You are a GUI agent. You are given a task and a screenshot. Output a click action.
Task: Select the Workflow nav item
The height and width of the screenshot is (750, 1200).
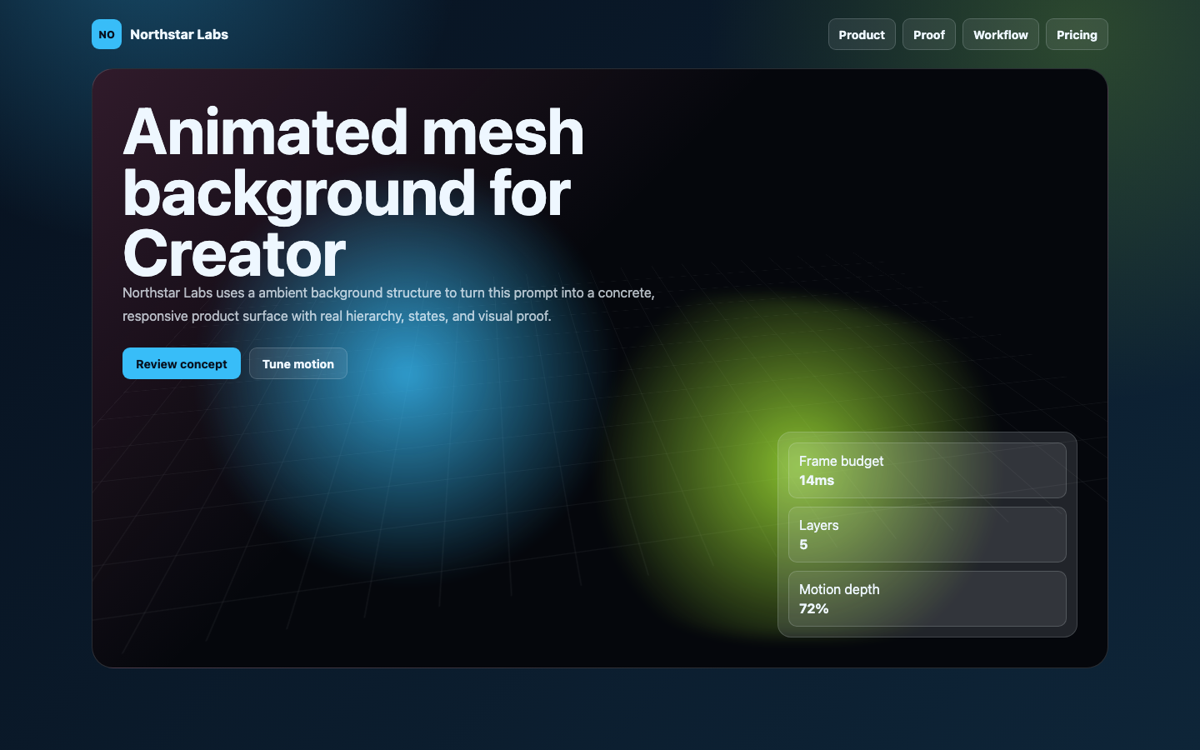tap(1001, 34)
